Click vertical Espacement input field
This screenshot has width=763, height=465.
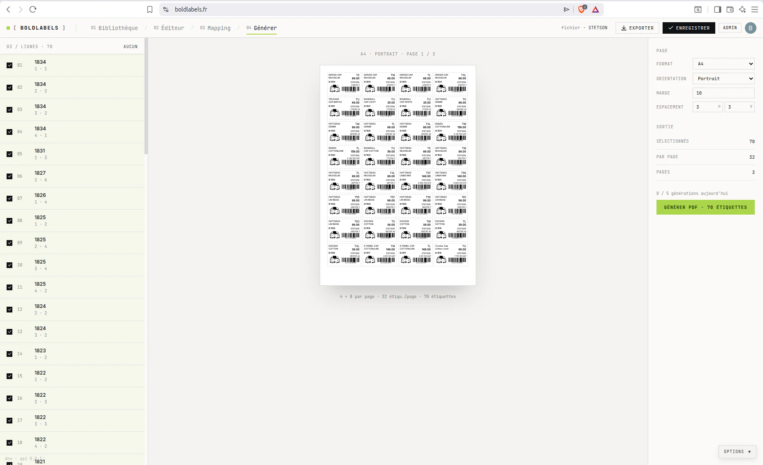click(740, 107)
